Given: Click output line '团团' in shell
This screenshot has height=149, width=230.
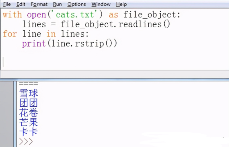Looking at the screenshot, I should pos(29,103).
